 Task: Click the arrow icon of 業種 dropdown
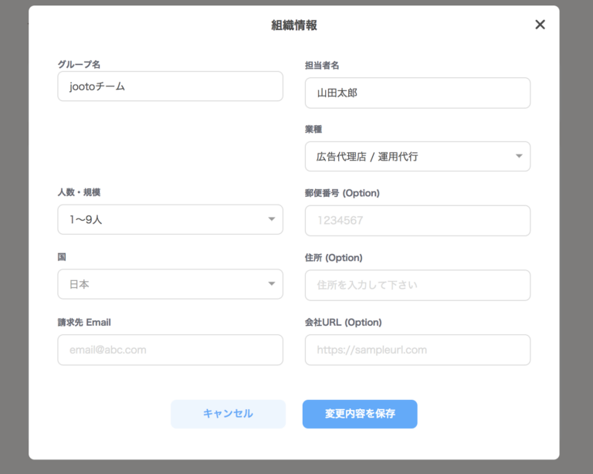point(519,157)
